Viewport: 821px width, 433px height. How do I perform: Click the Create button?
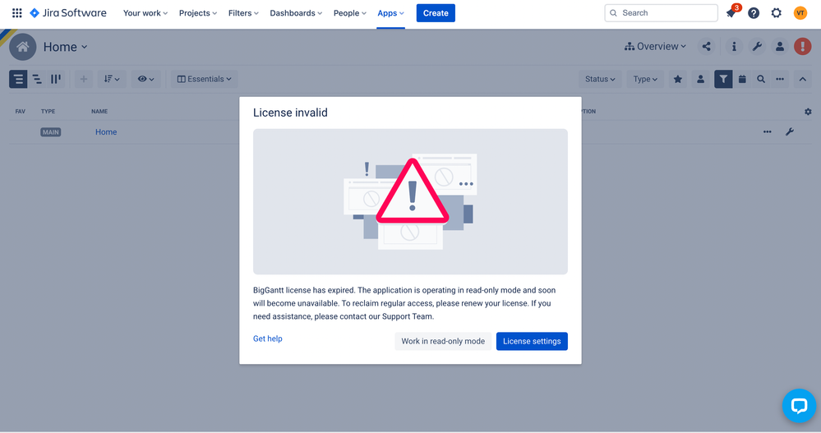[x=436, y=13]
